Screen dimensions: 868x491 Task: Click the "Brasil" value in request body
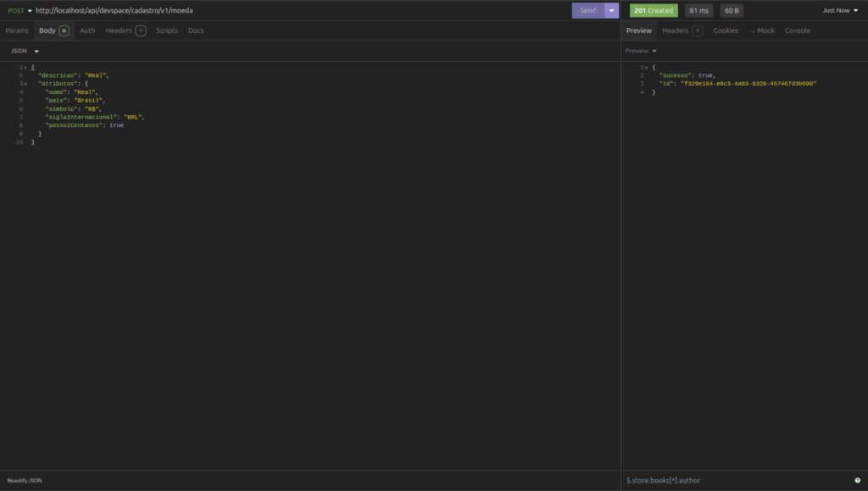(88, 101)
